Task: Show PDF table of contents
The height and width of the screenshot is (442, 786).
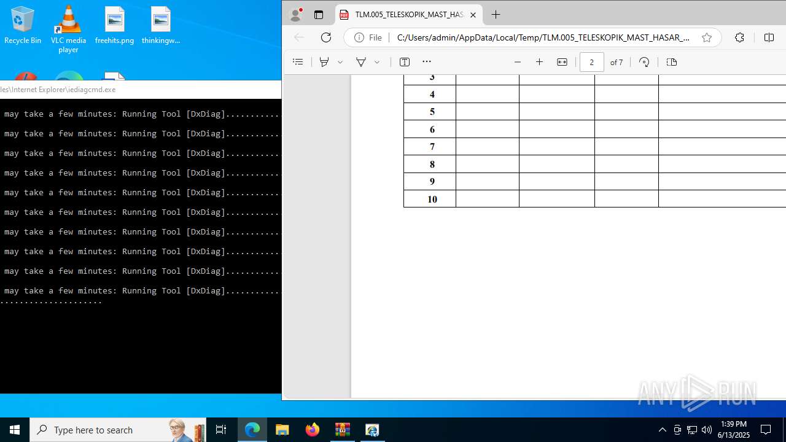Action: tap(298, 62)
